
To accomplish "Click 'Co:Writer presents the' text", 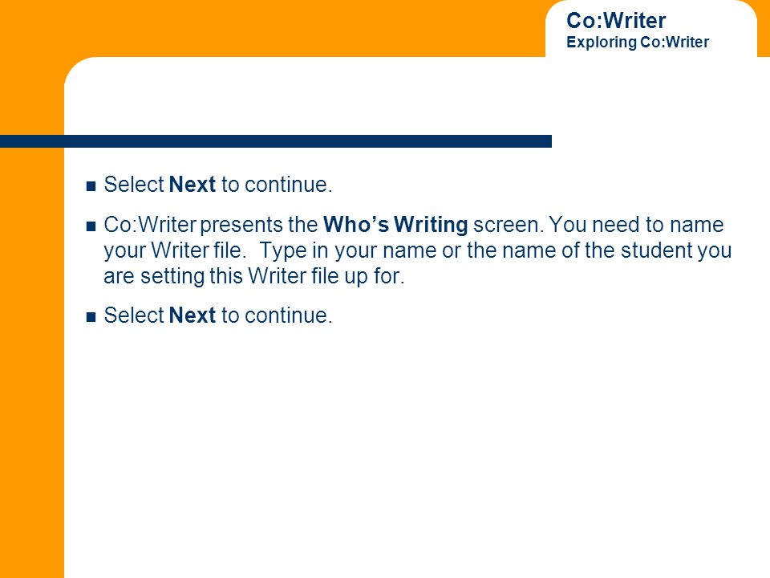I will 211,225.
